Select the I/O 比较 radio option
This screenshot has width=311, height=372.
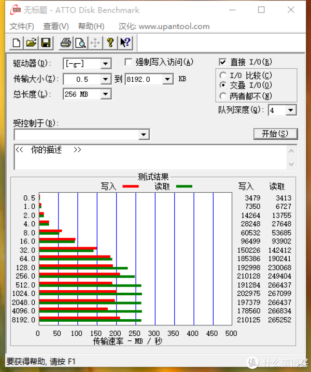pos(223,76)
